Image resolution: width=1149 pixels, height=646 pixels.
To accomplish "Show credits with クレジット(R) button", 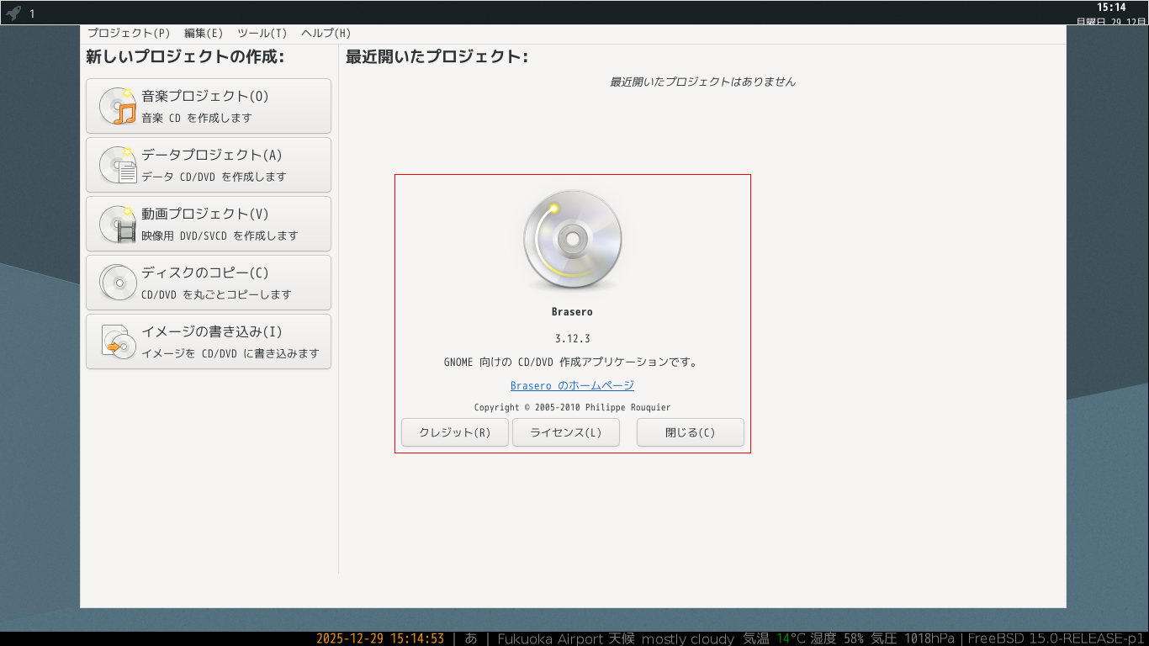I will [455, 432].
